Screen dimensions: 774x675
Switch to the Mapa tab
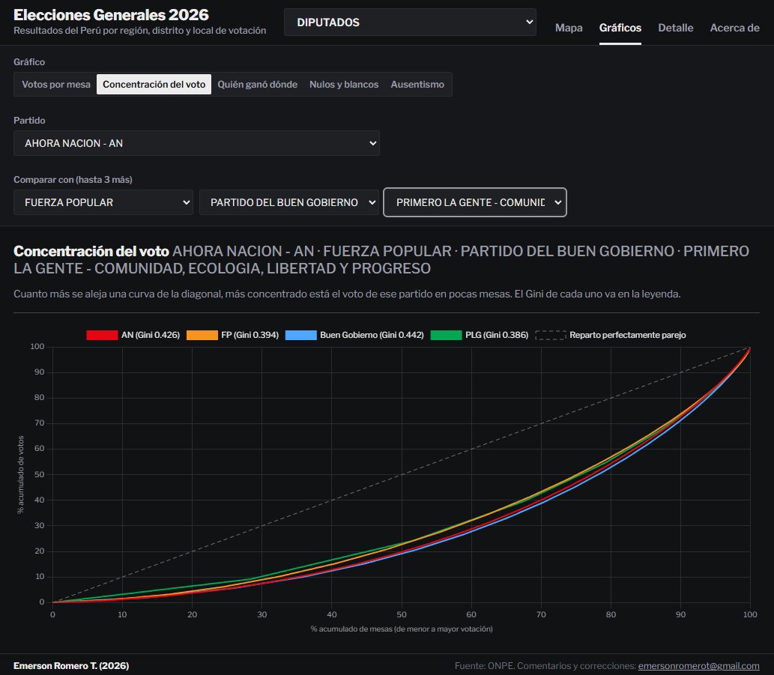(569, 28)
